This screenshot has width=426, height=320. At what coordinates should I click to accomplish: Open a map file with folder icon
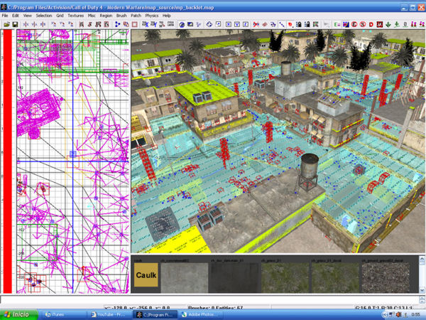(x=6, y=24)
